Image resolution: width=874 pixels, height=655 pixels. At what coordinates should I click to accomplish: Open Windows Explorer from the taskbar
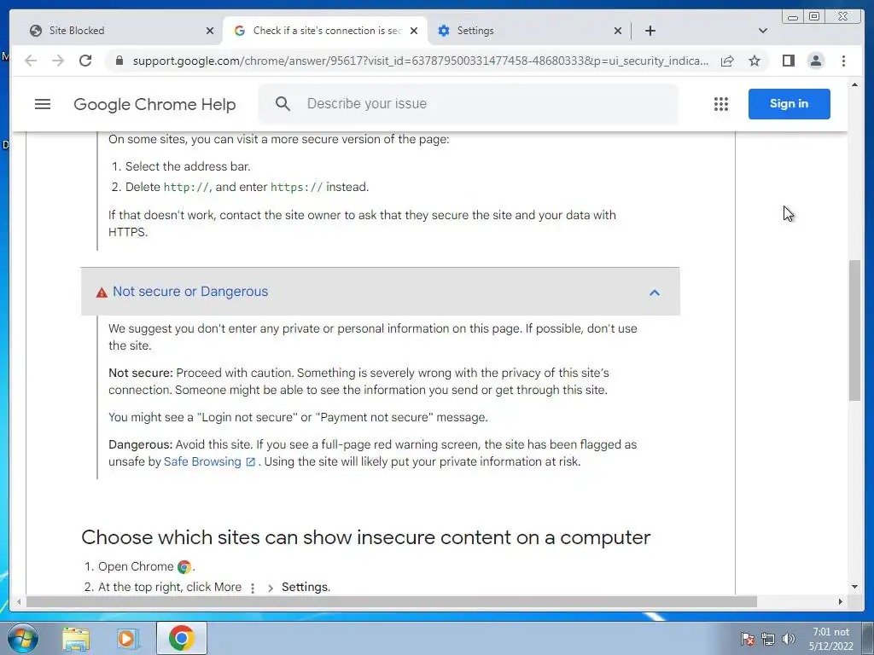(x=76, y=639)
